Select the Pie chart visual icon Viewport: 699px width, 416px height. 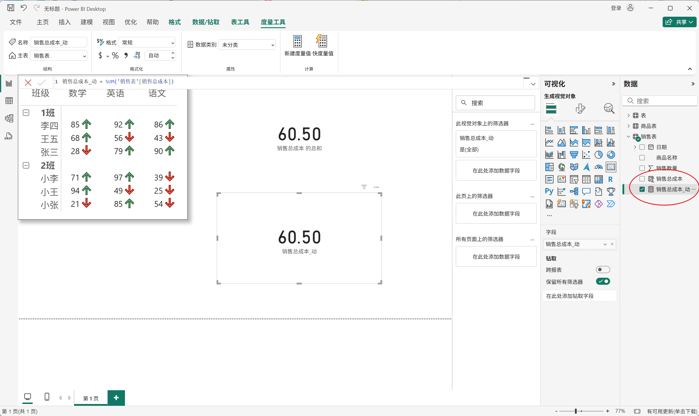598,155
